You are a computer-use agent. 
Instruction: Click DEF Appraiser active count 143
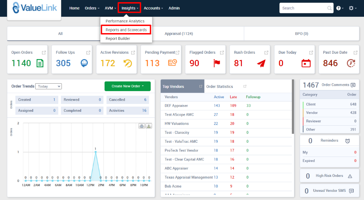(x=217, y=106)
